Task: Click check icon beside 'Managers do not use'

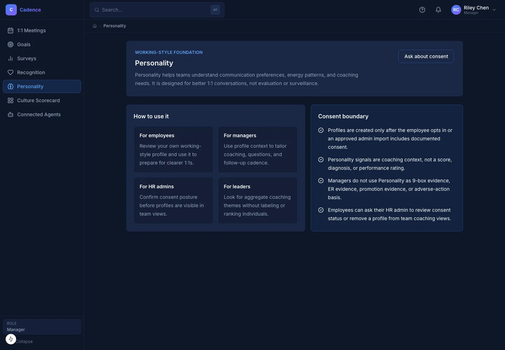Action: 321,181
